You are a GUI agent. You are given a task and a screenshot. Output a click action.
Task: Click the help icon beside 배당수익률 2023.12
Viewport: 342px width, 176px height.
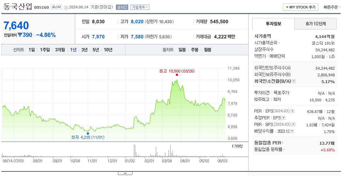coord(292,131)
